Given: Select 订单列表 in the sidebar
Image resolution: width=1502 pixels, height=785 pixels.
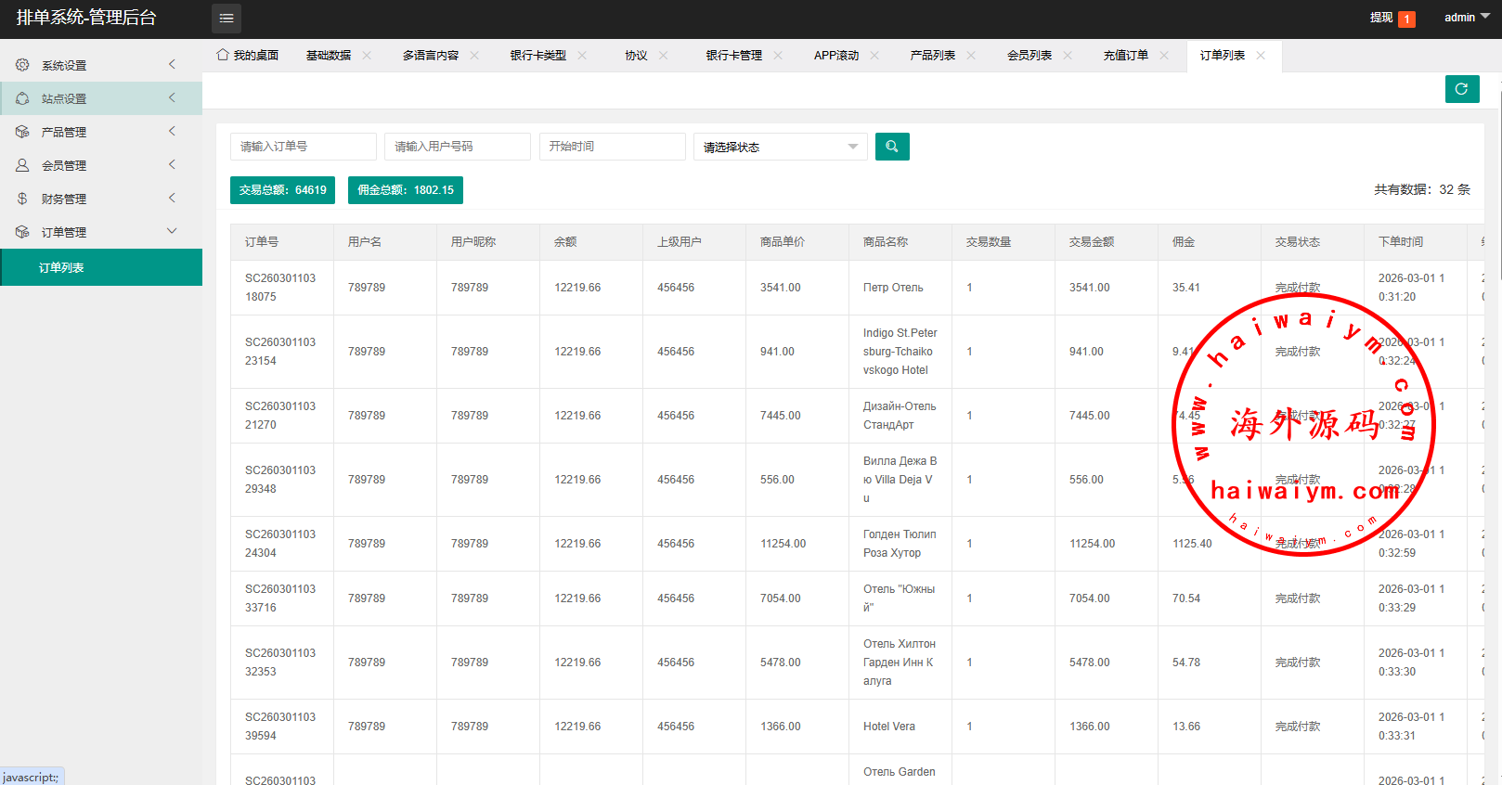Looking at the screenshot, I should [x=101, y=267].
